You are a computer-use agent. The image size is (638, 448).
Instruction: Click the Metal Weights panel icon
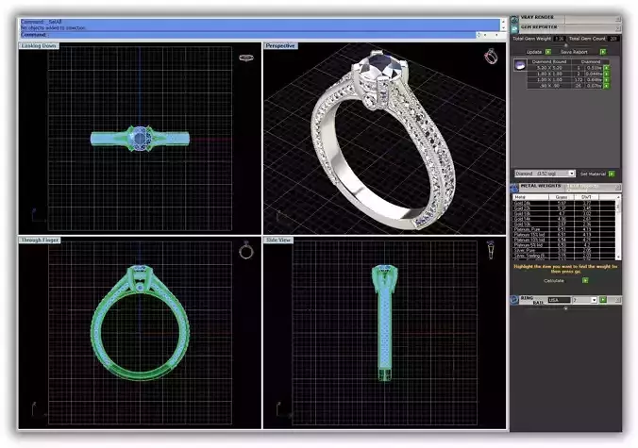click(x=514, y=188)
